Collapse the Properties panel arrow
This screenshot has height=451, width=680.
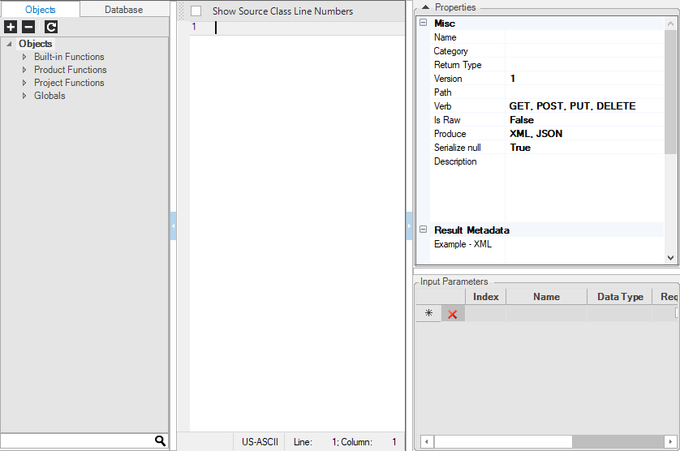point(425,7)
